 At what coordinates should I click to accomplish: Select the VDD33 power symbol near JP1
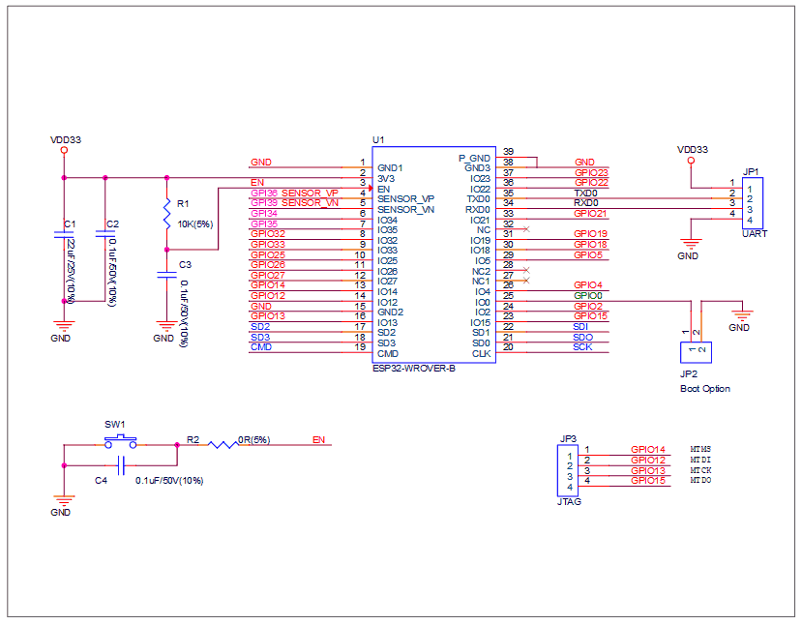691,160
